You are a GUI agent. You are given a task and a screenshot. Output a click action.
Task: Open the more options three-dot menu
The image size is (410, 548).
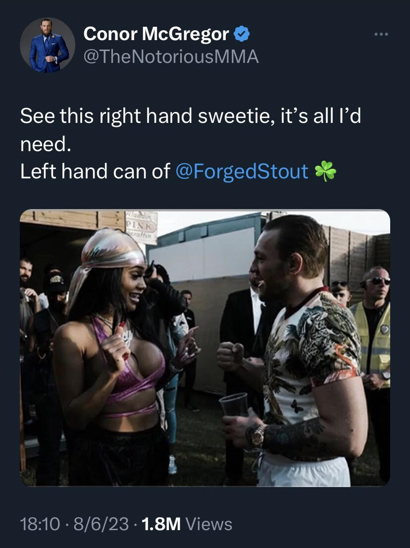click(381, 34)
